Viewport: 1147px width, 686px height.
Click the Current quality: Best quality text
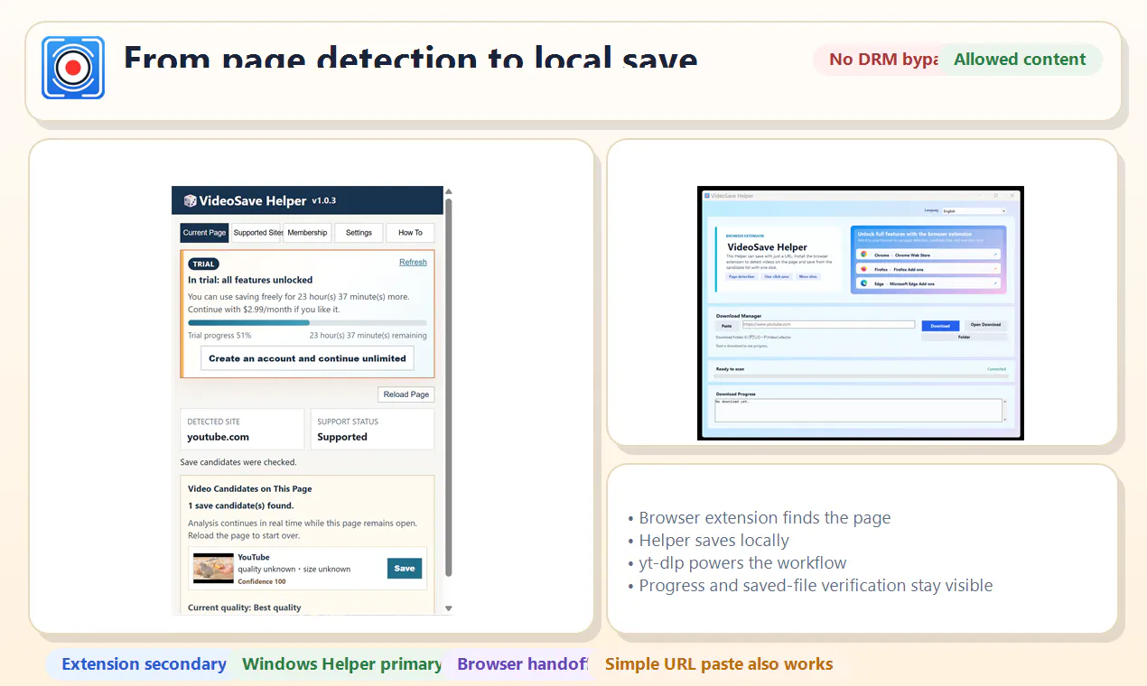pos(245,607)
